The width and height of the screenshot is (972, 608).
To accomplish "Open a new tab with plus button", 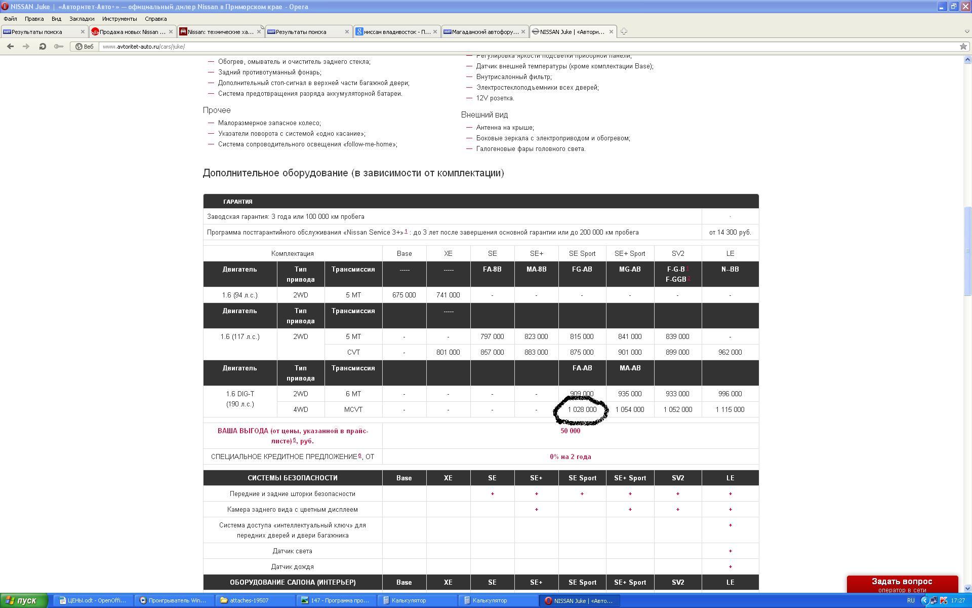I will (x=624, y=31).
